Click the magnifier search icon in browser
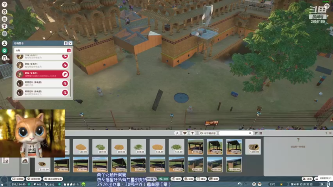The width and height of the screenshot is (333, 187). [250, 133]
